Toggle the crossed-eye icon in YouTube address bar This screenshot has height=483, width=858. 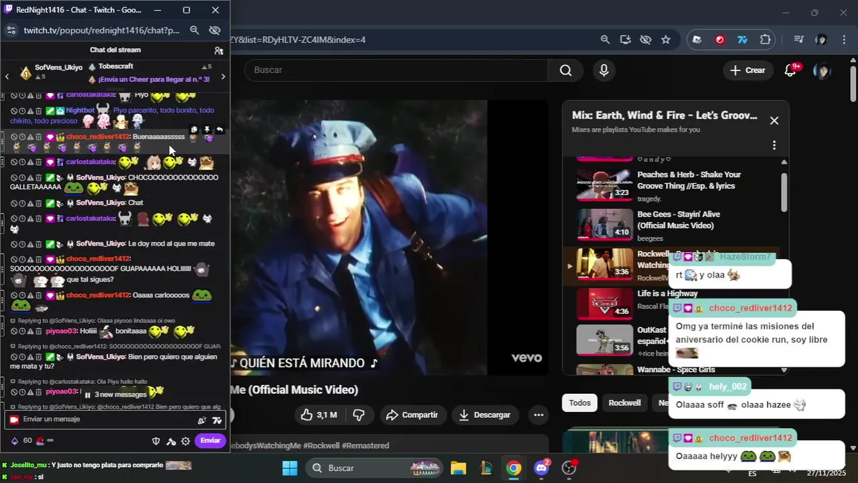coord(645,40)
